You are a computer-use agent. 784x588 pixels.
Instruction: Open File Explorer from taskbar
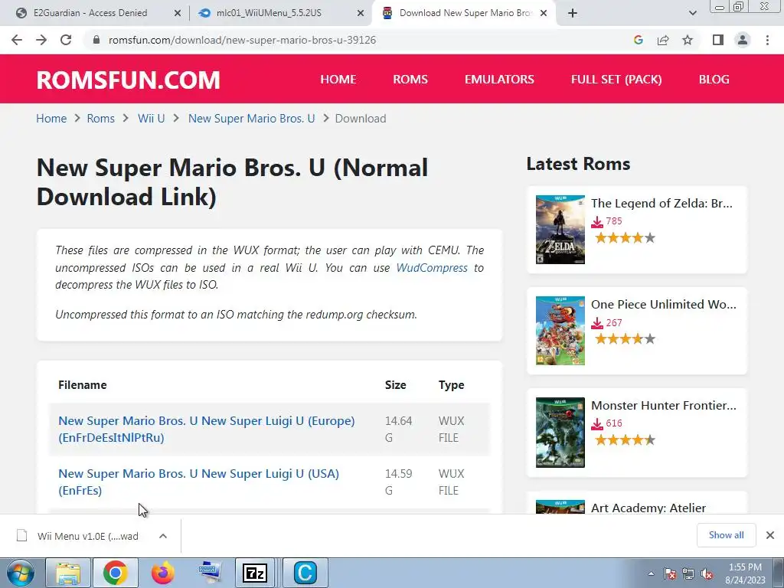point(68,573)
